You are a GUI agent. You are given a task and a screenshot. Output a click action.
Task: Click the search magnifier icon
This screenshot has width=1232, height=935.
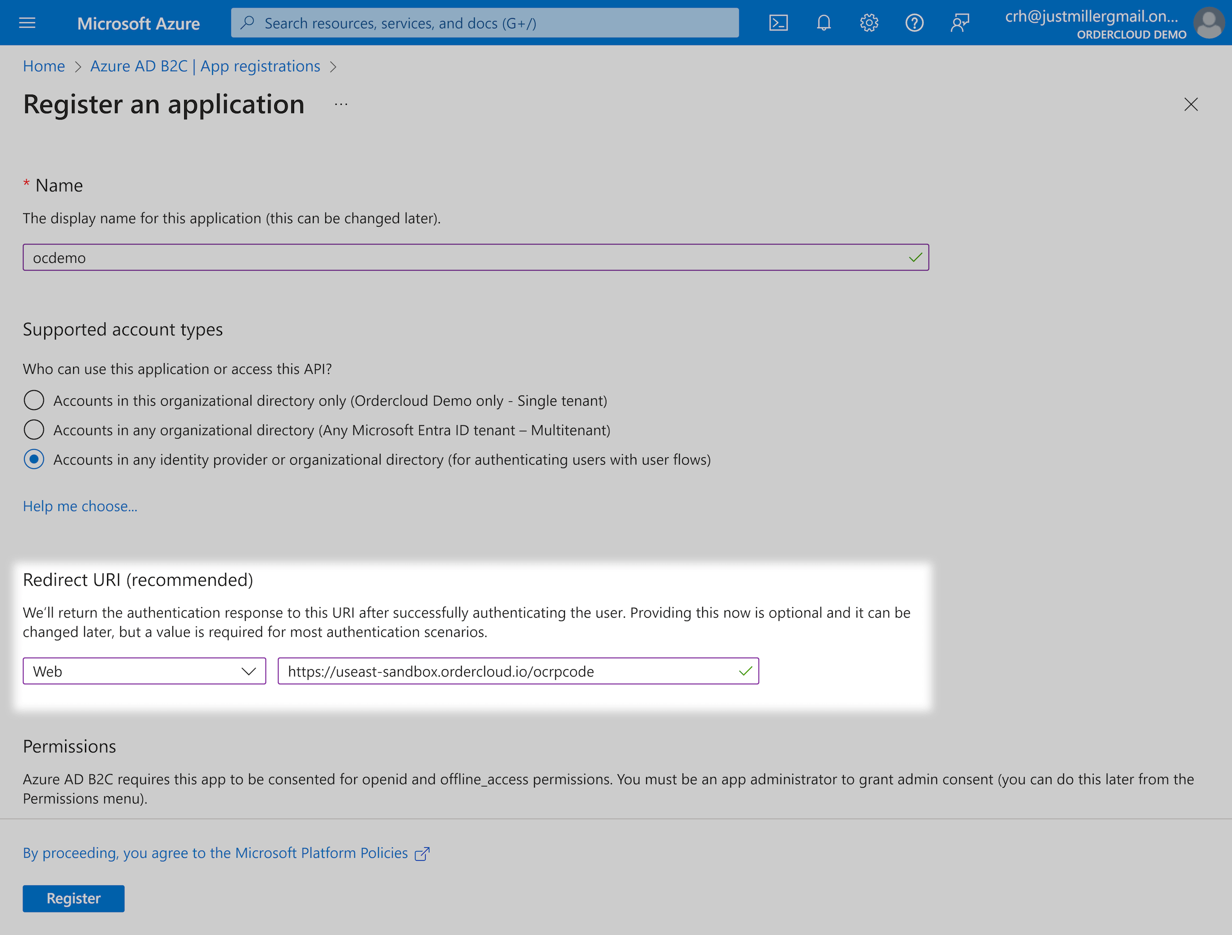(x=247, y=23)
